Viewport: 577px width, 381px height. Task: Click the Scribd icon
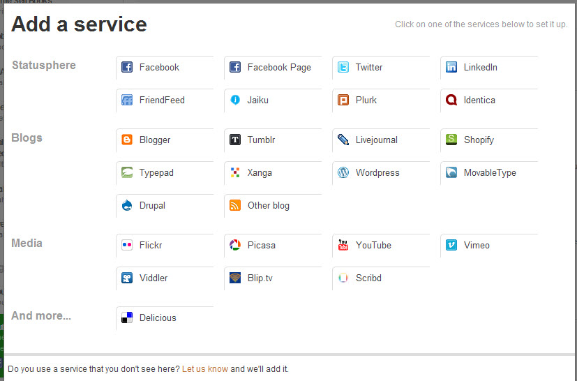pos(343,278)
